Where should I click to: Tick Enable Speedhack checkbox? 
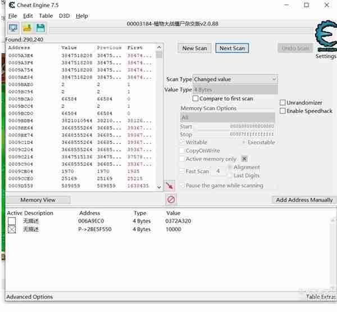[283, 111]
